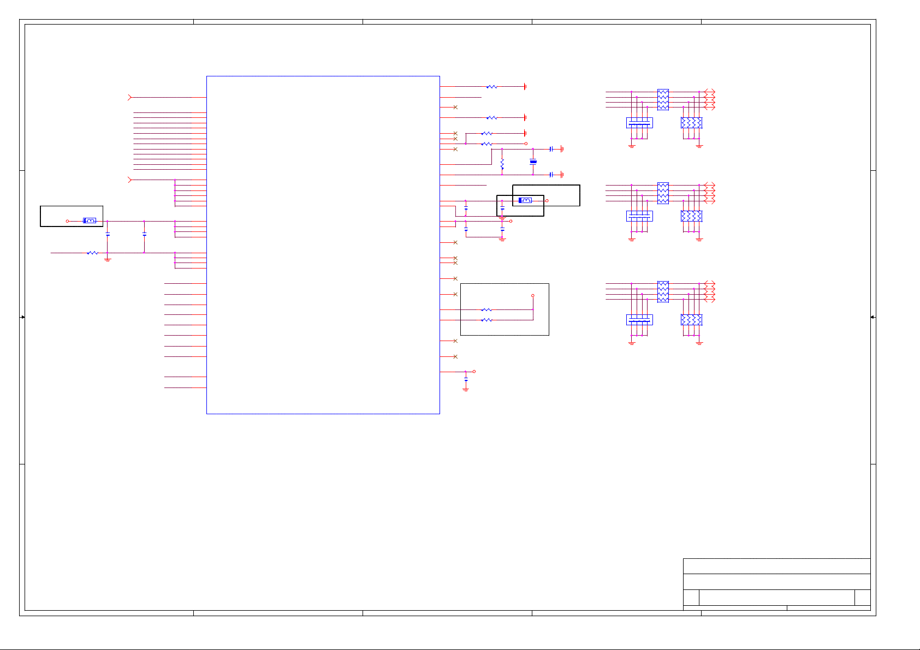This screenshot has height=650, width=920.
Task: Select the ground symbol below the left-side resistor
Action: pos(108,260)
